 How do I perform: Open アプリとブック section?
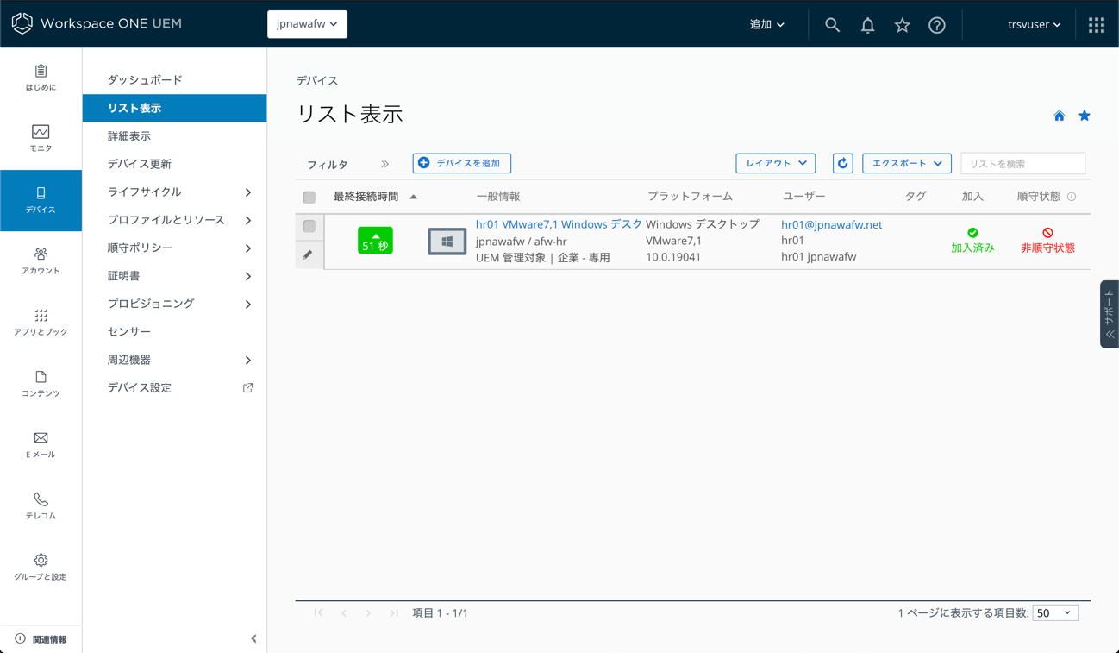41,323
